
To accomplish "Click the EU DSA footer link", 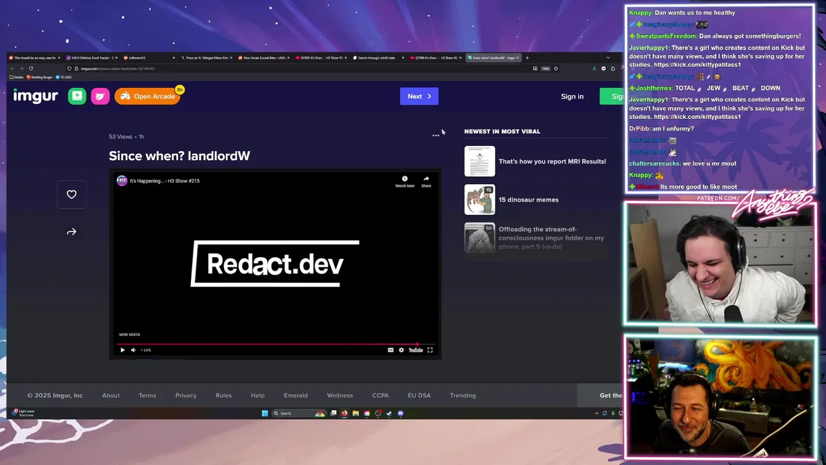I will point(419,395).
